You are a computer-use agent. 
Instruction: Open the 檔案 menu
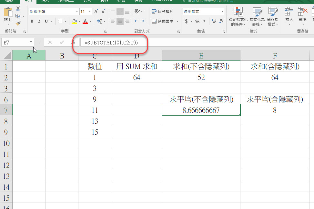(x=9, y=1)
